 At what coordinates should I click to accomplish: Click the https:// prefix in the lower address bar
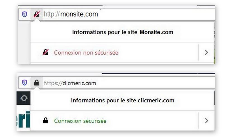(x=53, y=83)
